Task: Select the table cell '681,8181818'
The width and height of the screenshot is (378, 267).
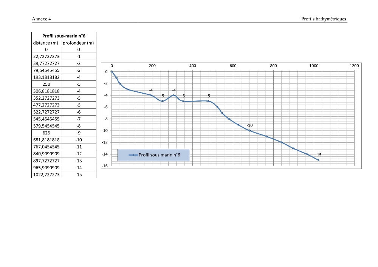Action: click(x=46, y=140)
